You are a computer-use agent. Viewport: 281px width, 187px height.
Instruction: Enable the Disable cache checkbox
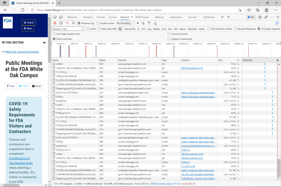coord(98,23)
